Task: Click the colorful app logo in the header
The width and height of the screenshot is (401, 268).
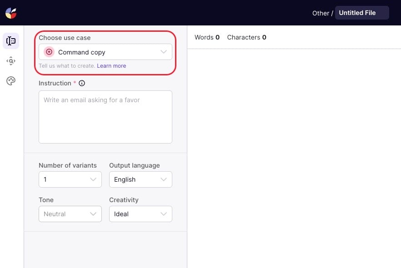Action: tap(11, 13)
